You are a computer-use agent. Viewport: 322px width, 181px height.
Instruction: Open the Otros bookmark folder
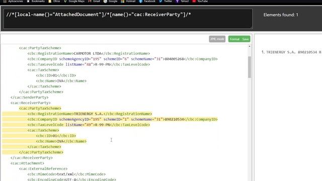(54, 1)
